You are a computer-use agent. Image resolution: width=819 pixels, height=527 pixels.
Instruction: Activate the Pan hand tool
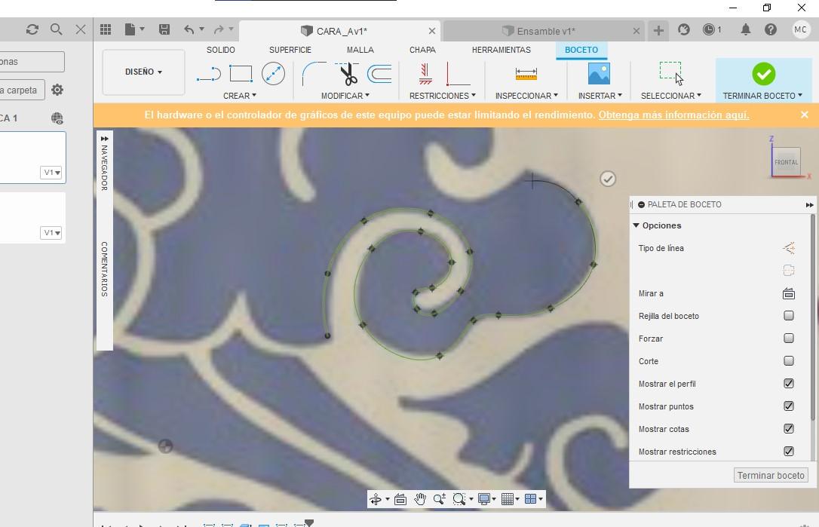[420, 499]
